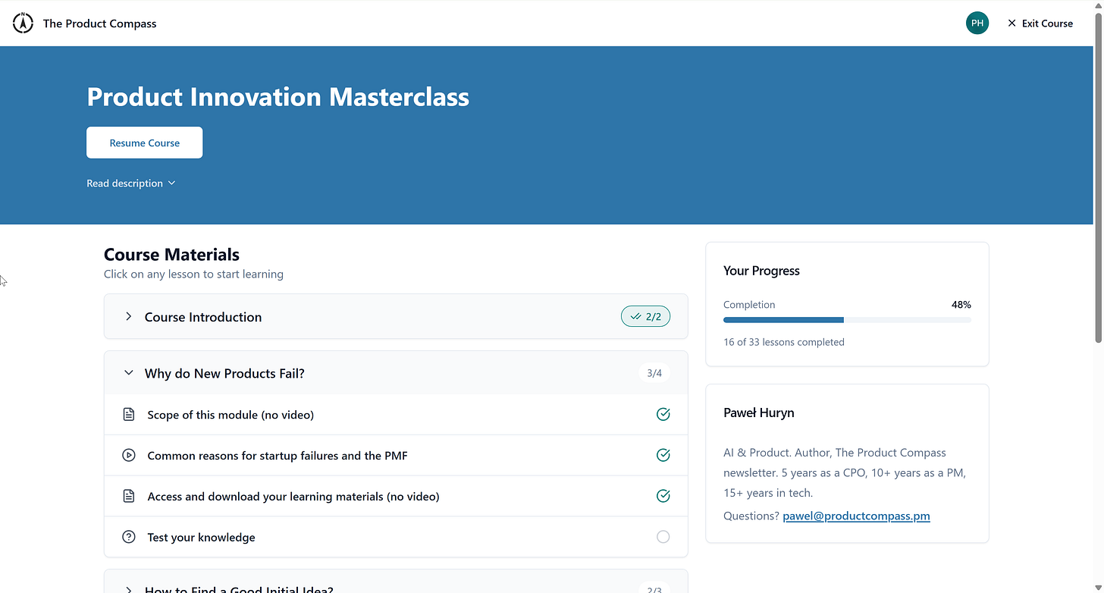This screenshot has width=1104, height=593.
Task: Click play icon beside Common reasons for startup failures
Action: 129,456
